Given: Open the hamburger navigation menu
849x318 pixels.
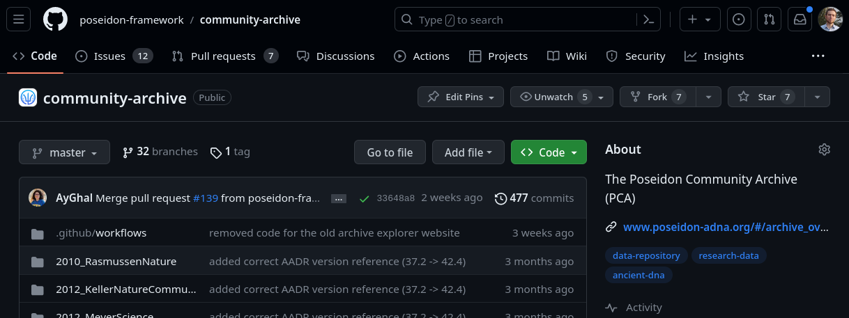Looking at the screenshot, I should (x=19, y=19).
